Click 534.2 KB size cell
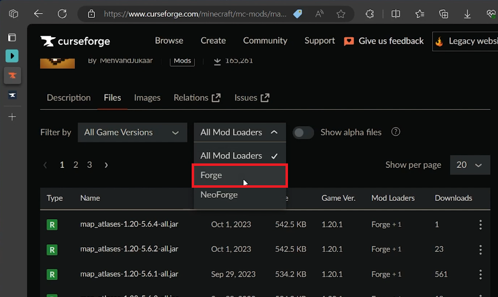Image resolution: width=498 pixels, height=297 pixels. [290, 274]
